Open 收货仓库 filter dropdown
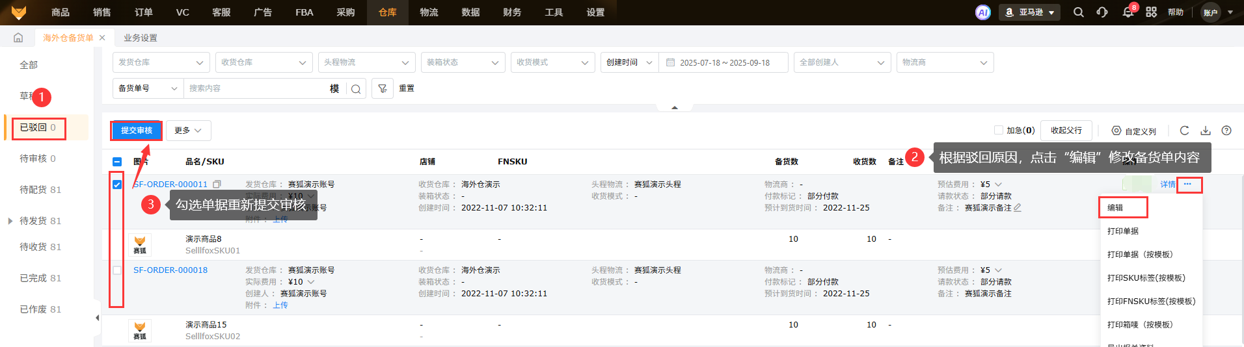Viewport: 1244px width, 347px height. click(264, 62)
